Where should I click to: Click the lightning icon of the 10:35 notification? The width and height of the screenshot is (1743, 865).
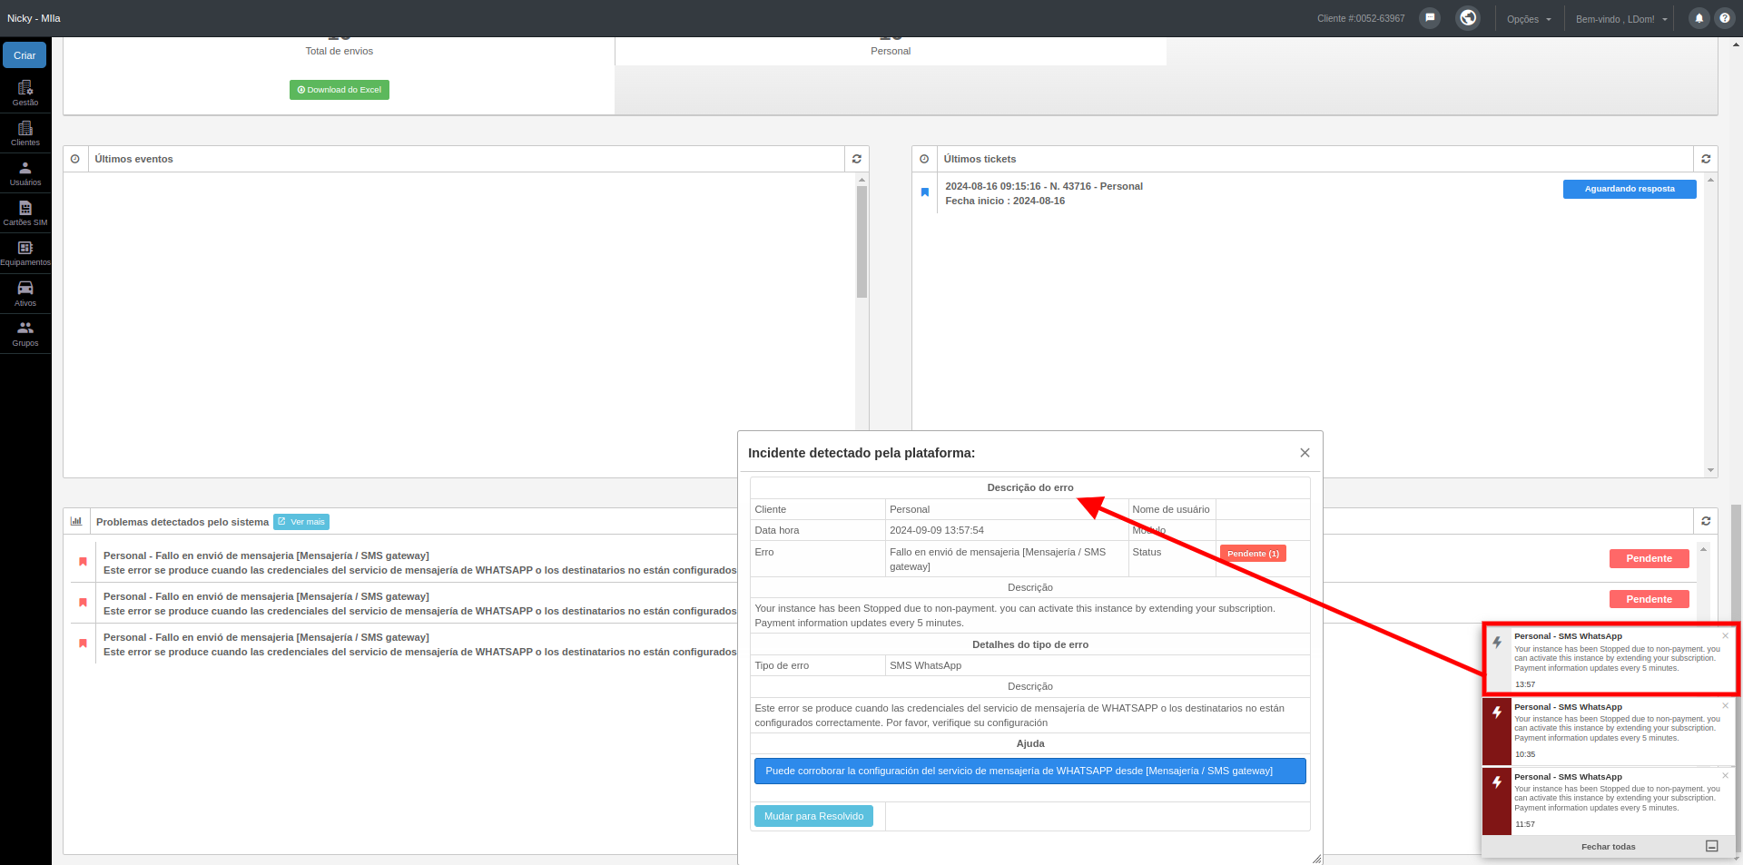[1497, 713]
